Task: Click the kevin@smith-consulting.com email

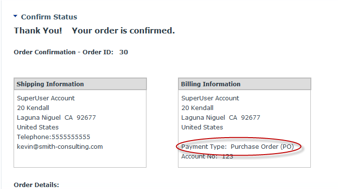Action: pyautogui.click(x=60, y=147)
